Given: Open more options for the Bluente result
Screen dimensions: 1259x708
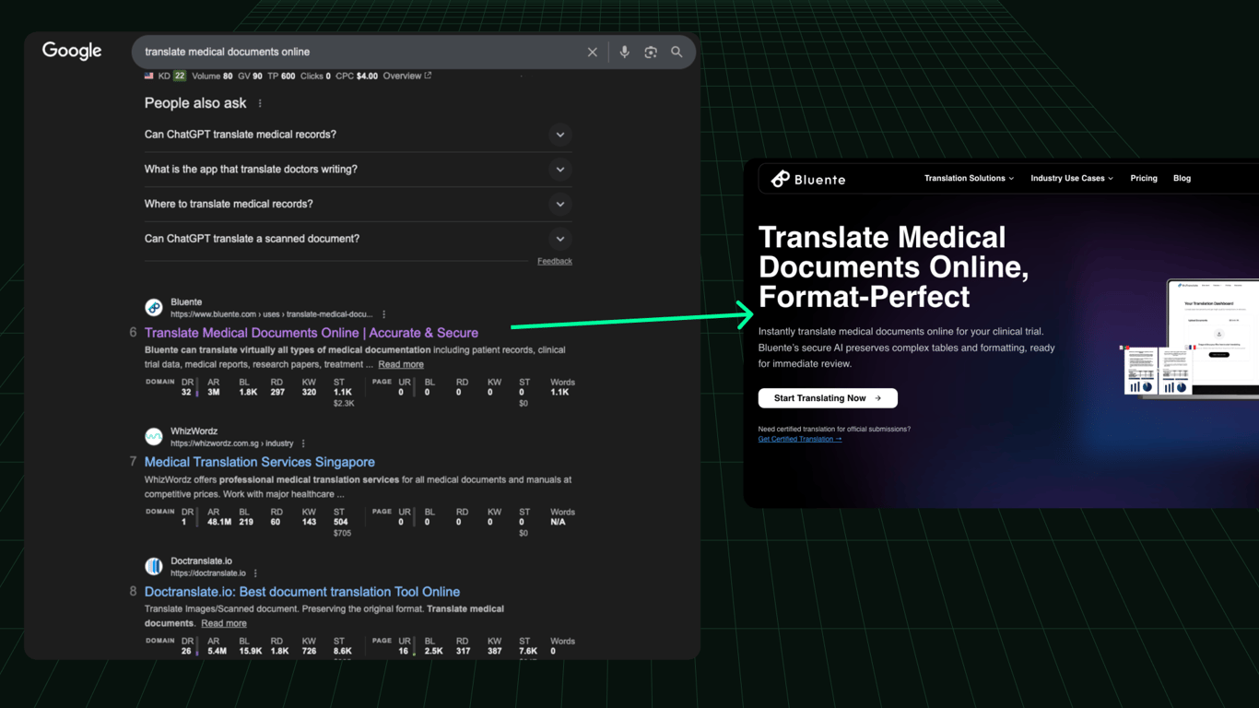Looking at the screenshot, I should (384, 314).
